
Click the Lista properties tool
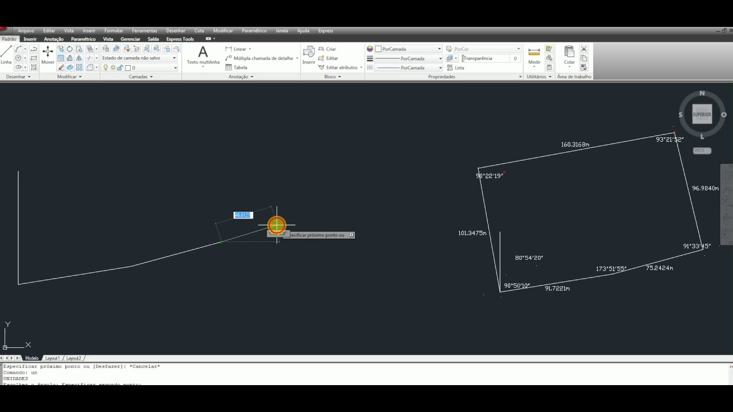455,68
